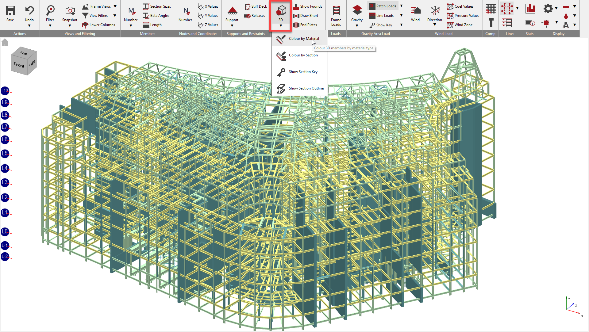Expand the Support dropdown arrow
Screen dimensions: 589x332
[x=232, y=26]
